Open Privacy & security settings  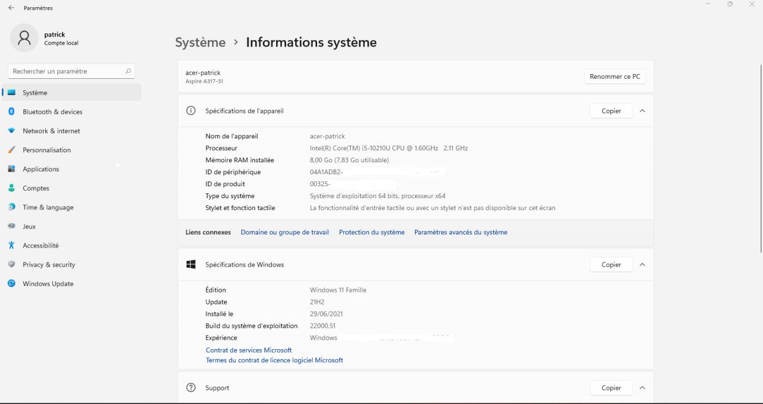[x=49, y=264]
